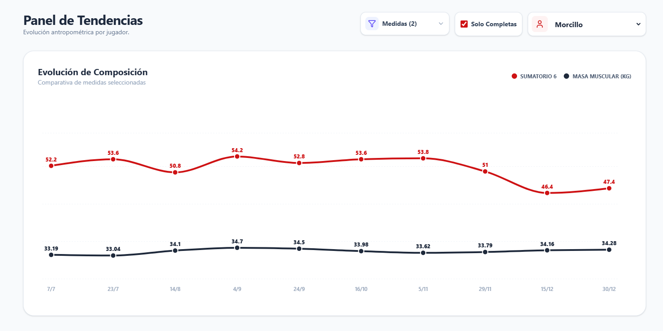Click the red Sumatorio 6 legend dot
Image resolution: width=663 pixels, height=331 pixels.
pyautogui.click(x=514, y=76)
